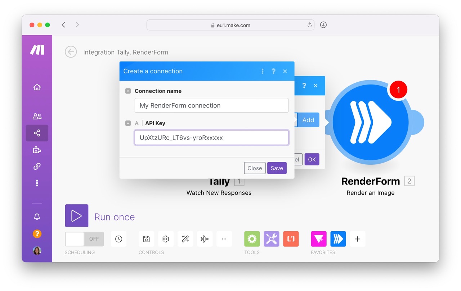Viewport: 461px width, 291px height.
Task: Open the user profile avatar
Action: [x=37, y=250]
